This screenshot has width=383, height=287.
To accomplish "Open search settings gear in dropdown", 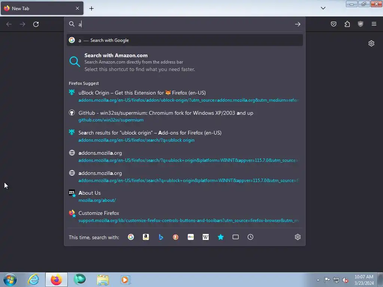I will click(x=297, y=237).
